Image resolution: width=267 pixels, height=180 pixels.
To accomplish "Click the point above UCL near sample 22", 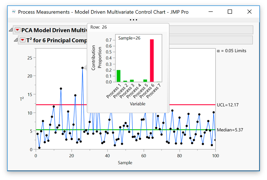I will pos(75,95).
